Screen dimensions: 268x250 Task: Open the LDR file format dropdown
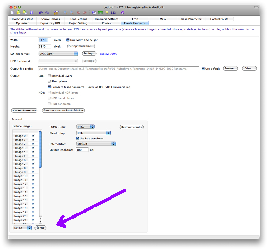[58, 54]
